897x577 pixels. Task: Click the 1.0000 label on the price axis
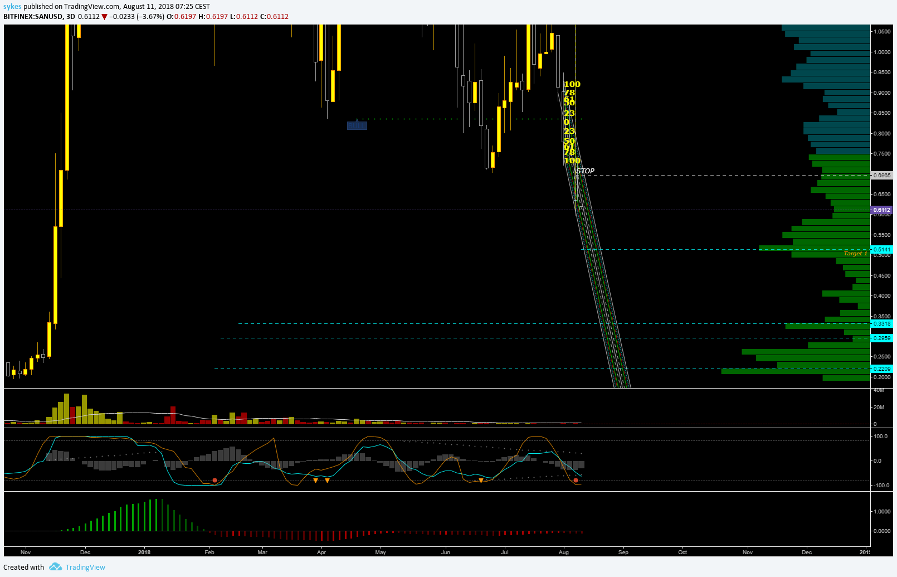(882, 52)
